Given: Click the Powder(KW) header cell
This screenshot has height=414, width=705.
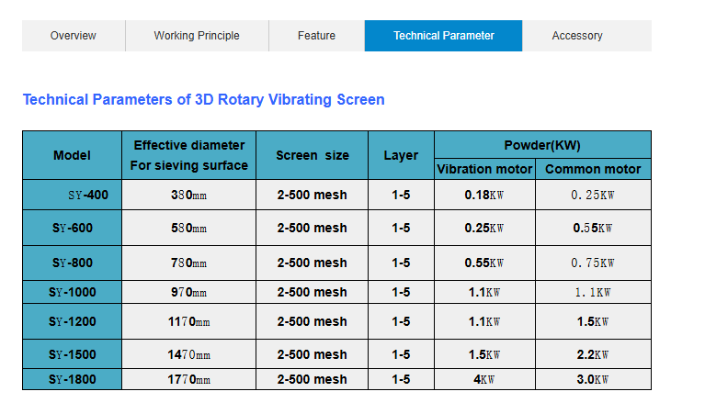Looking at the screenshot, I should (x=542, y=145).
